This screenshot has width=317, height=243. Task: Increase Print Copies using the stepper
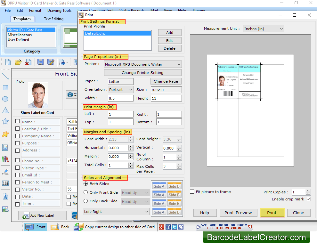click(x=308, y=190)
